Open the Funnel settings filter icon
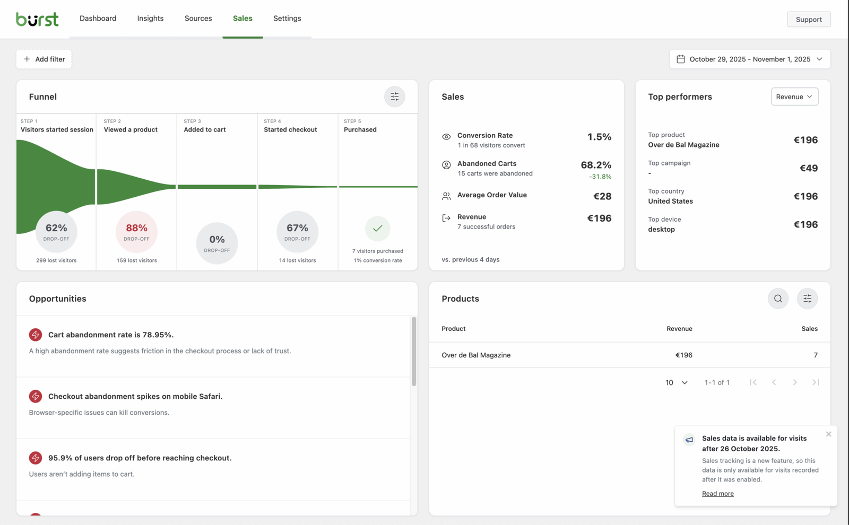Screen dimensions: 849x525 [395, 97]
